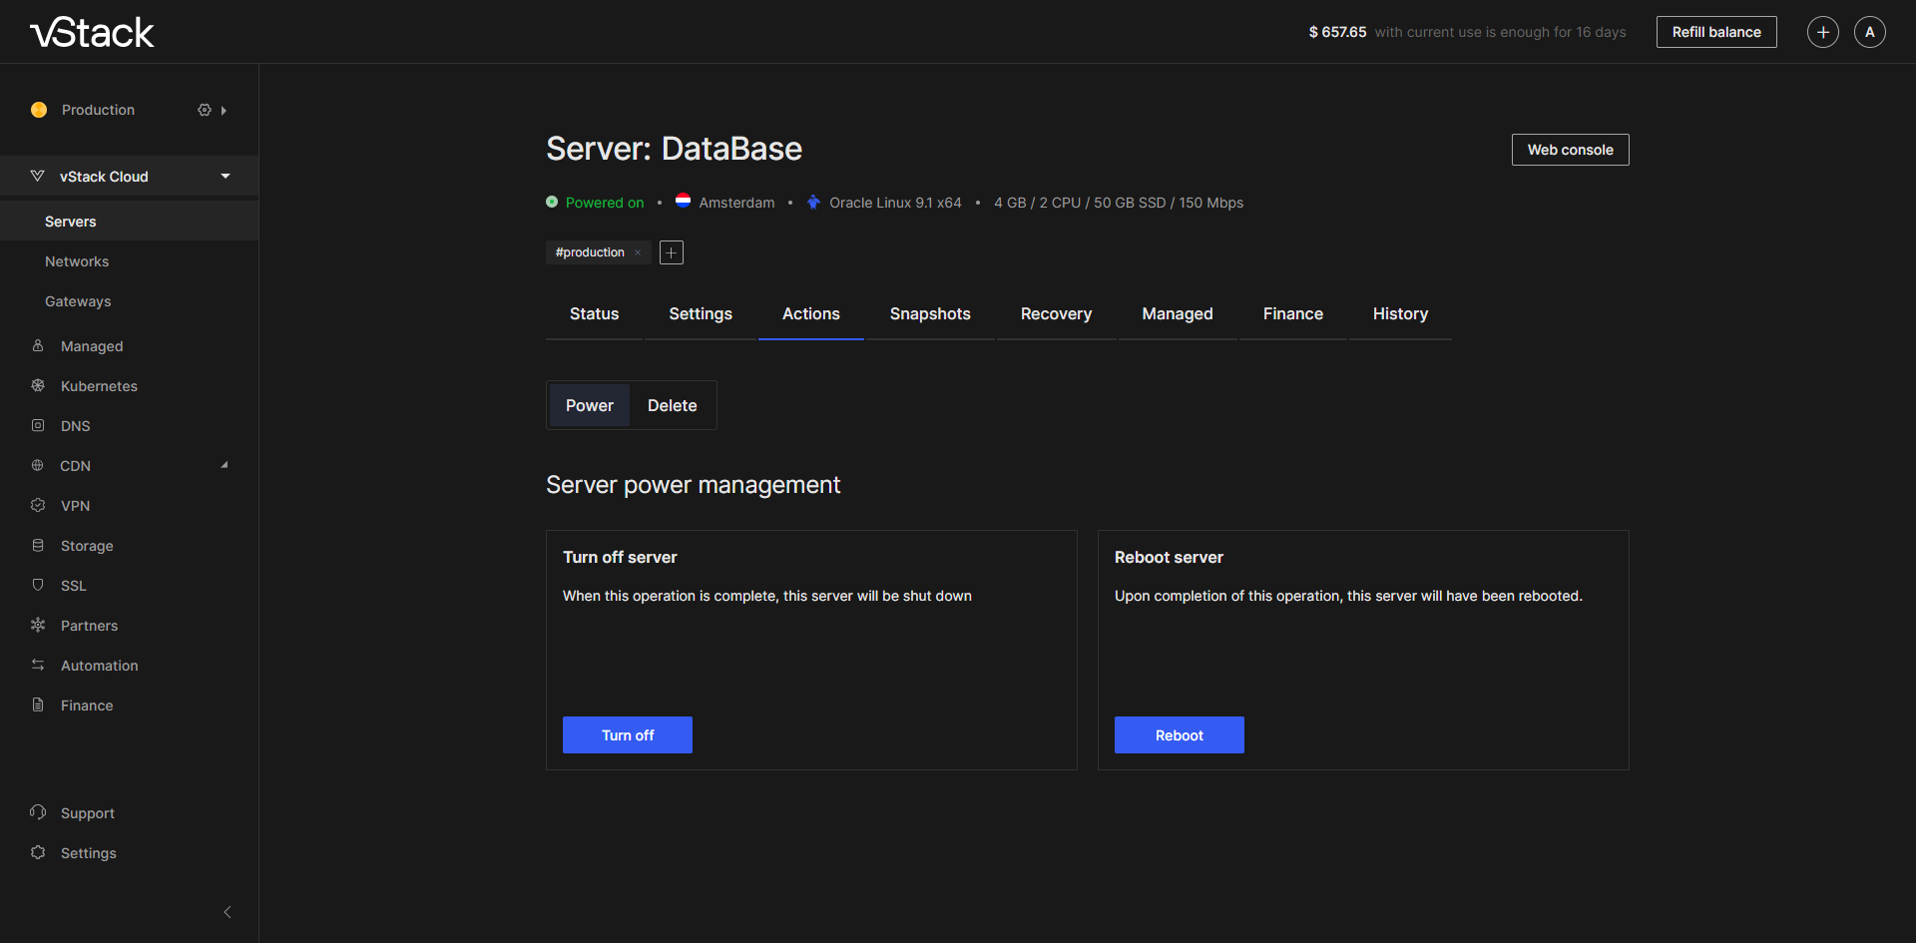Click 'Powered on' status text
1916x943 pixels.
(605, 203)
